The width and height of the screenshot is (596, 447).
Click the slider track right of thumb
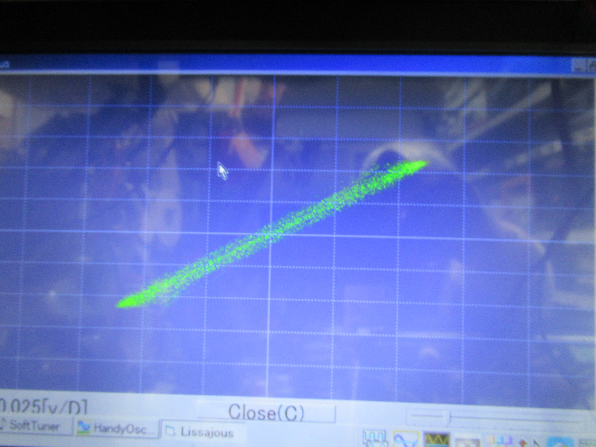(x=512, y=419)
